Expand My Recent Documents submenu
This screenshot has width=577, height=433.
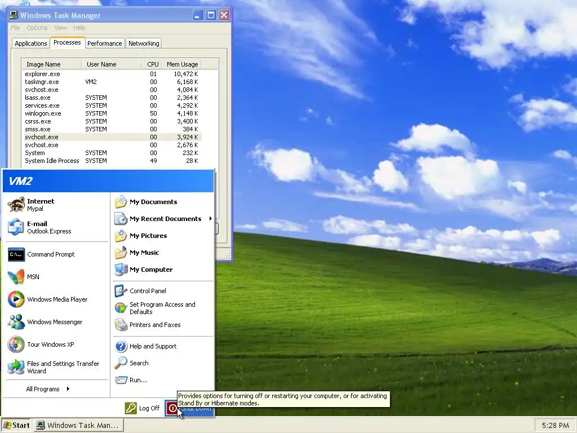coord(164,219)
